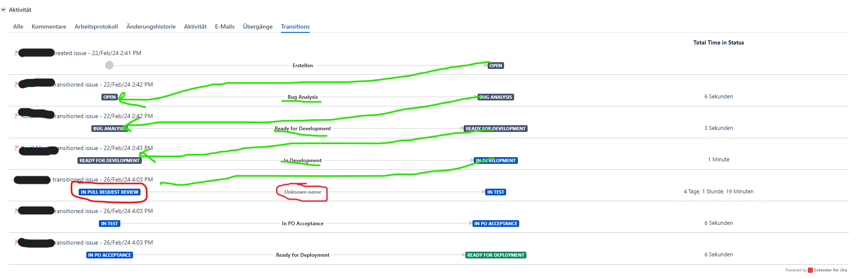
Task: Click IN TEST source badge before In PO Acceptance
Action: (109, 224)
